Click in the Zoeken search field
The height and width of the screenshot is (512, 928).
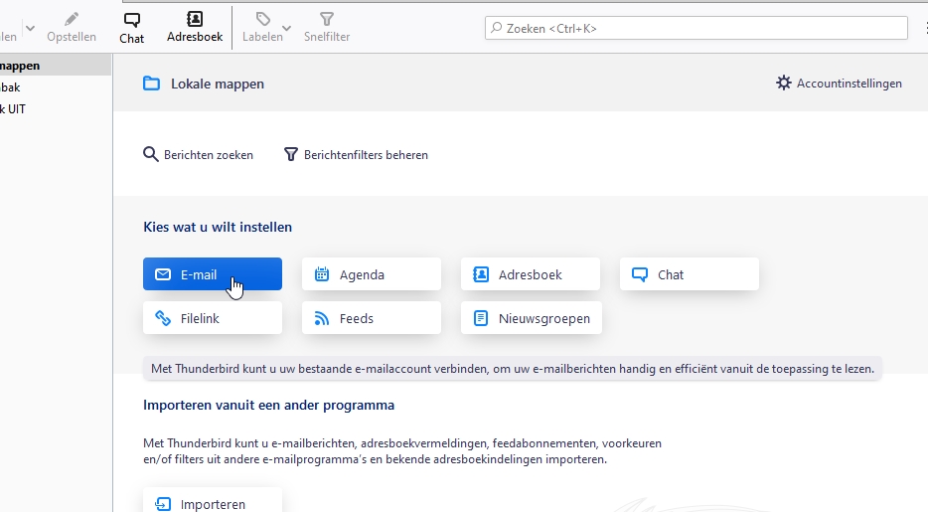coord(696,28)
